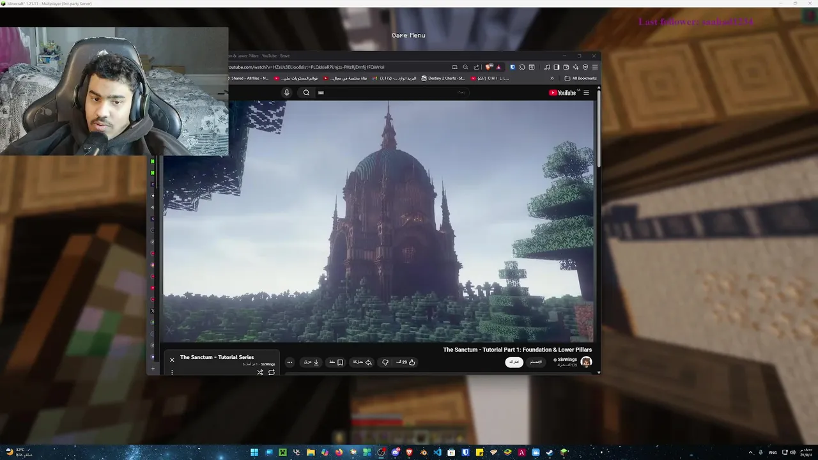Image resolution: width=818 pixels, height=460 pixels.
Task: Open Brave Leo AI sparkle icon
Action: tap(576, 67)
